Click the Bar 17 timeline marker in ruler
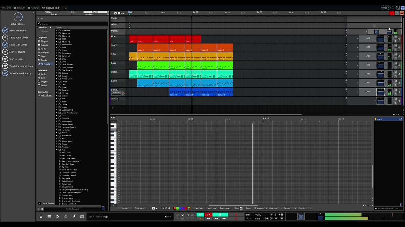The width and height of the screenshot is (405, 227). coord(195,12)
